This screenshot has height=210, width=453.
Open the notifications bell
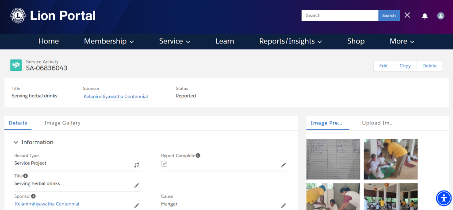tap(425, 16)
